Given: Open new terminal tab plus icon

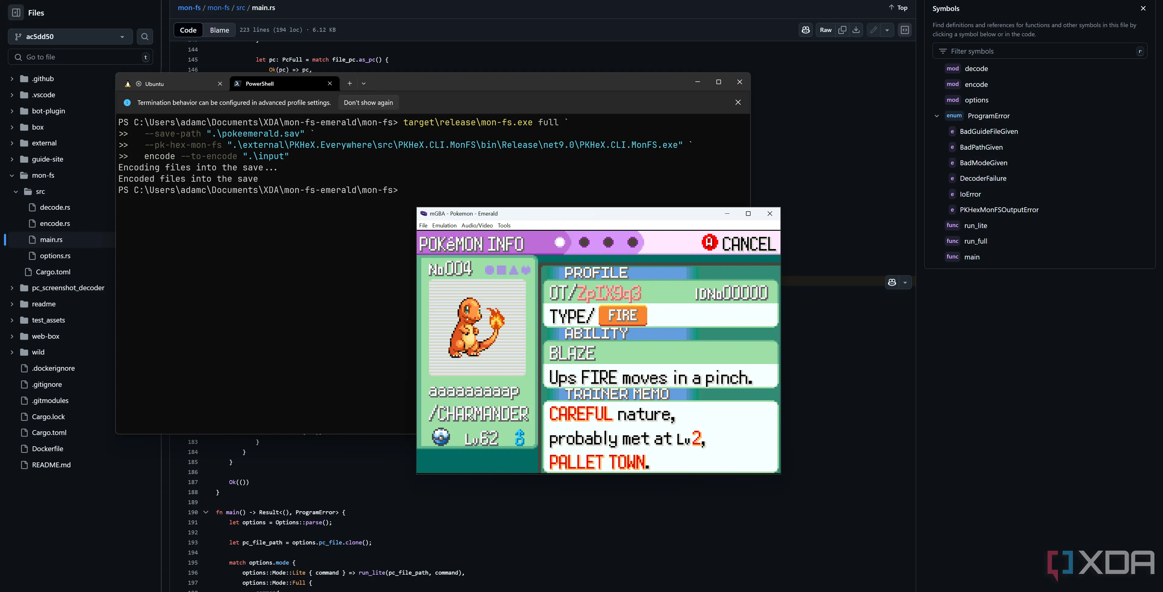Looking at the screenshot, I should (349, 84).
